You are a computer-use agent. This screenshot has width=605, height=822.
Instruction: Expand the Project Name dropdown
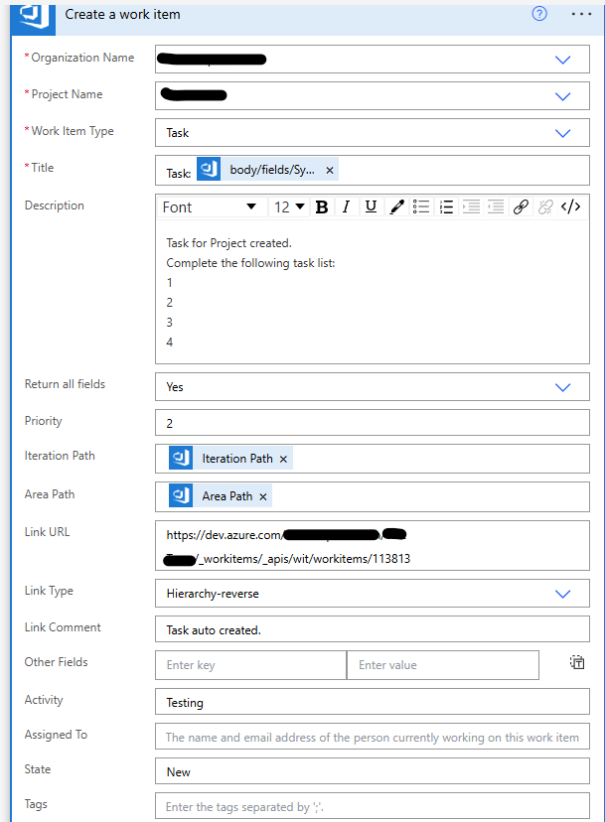(x=562, y=96)
